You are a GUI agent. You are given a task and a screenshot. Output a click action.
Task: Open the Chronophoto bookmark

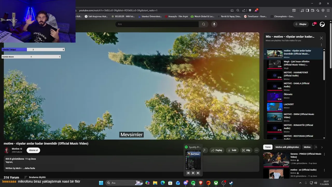pos(282,16)
